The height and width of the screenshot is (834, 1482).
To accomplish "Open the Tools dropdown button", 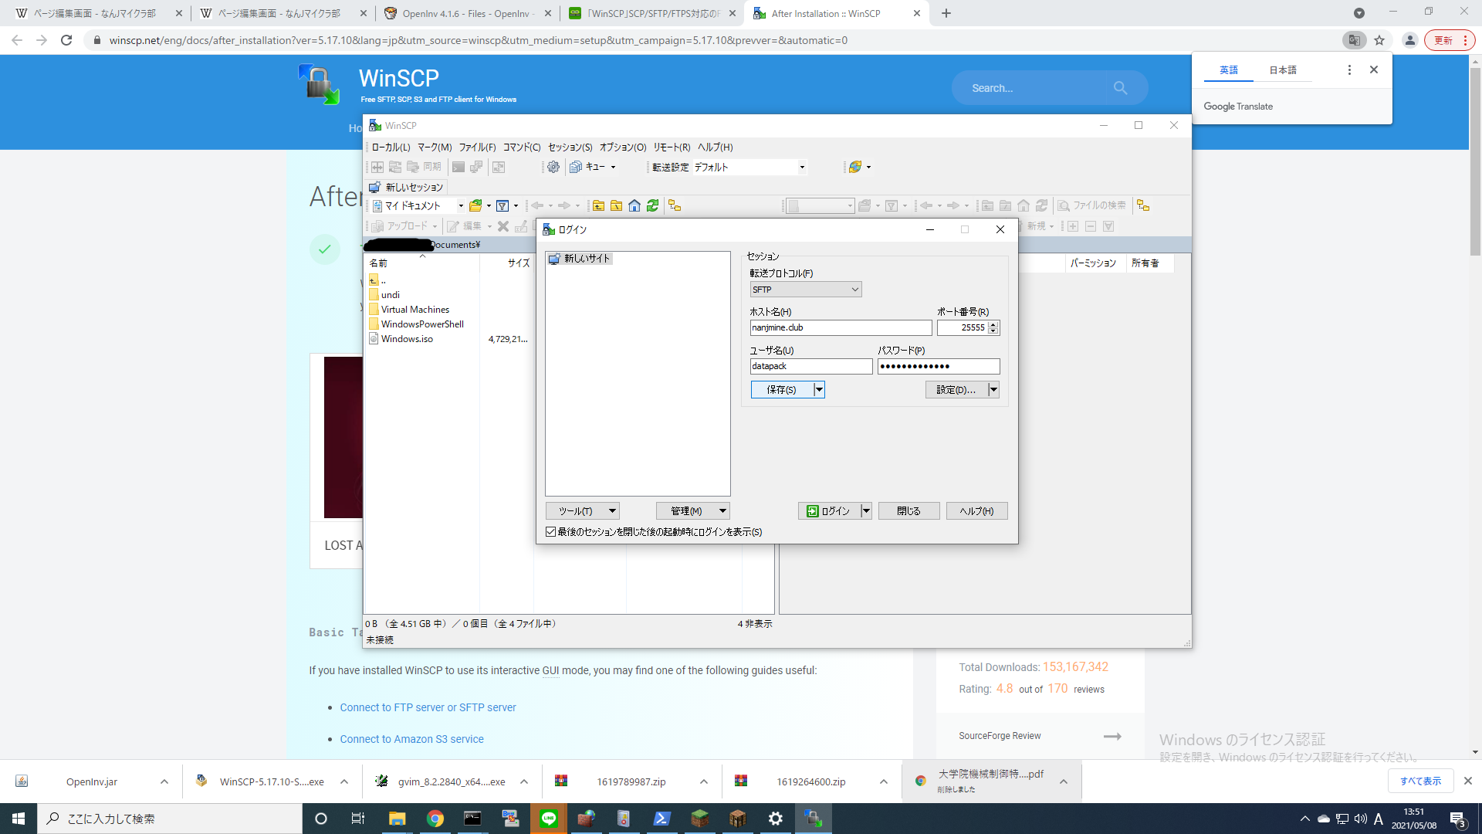I will click(x=583, y=511).
